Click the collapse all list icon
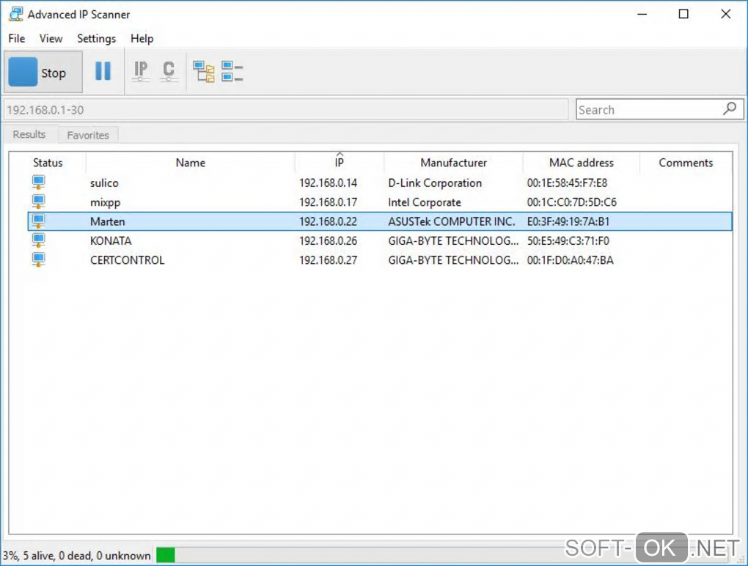The width and height of the screenshot is (748, 566). pos(232,72)
